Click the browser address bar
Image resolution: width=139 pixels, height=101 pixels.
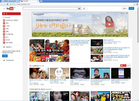click(71, 4)
